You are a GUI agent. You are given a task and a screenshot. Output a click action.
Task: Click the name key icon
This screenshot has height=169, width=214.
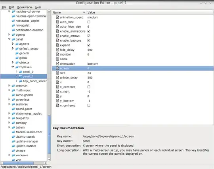[57, 59]
